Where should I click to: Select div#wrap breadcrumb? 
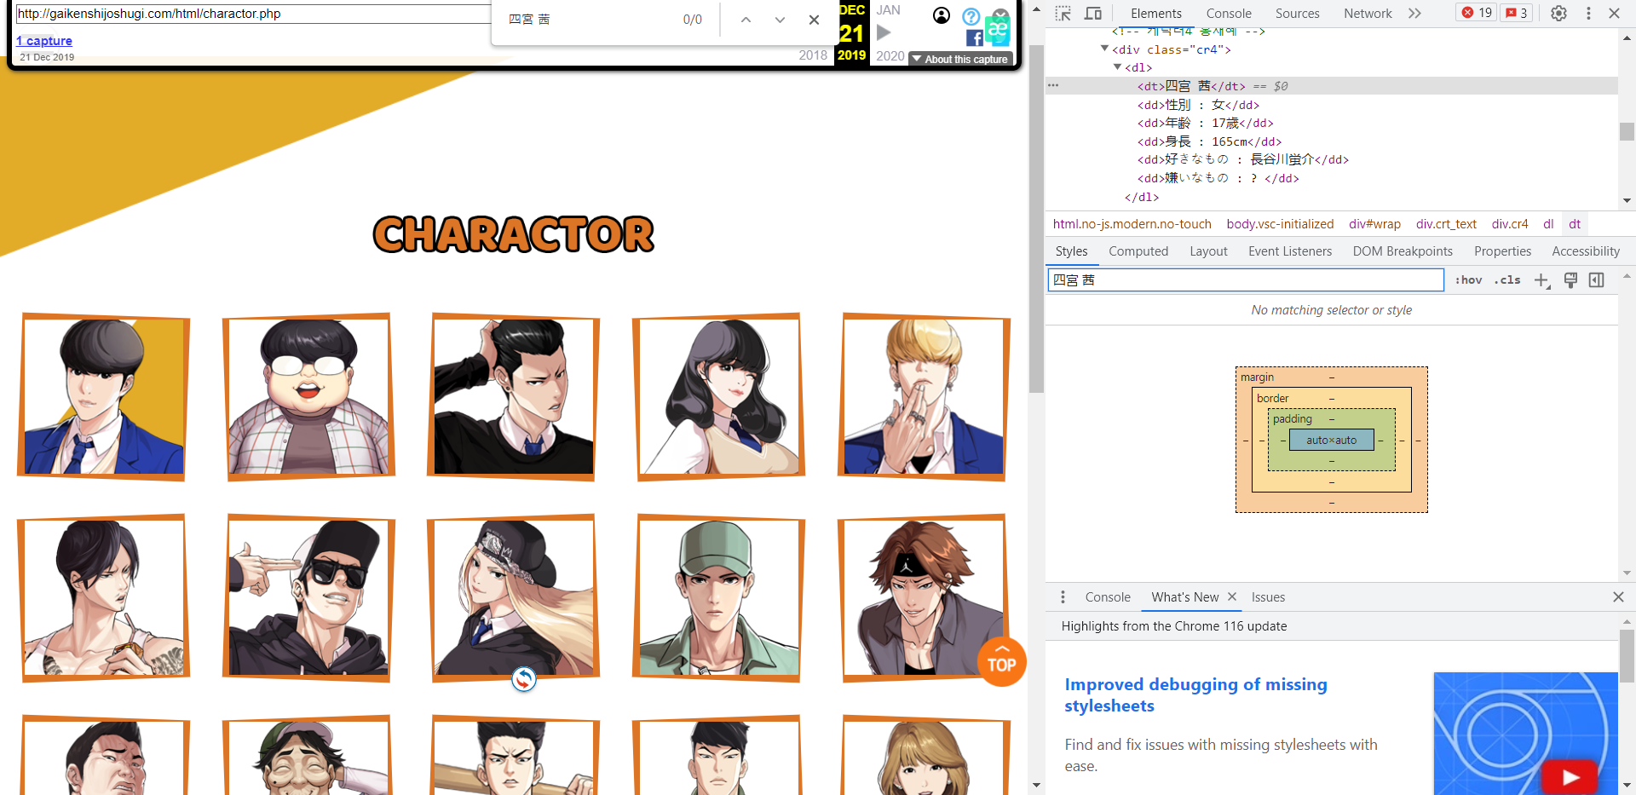click(1374, 224)
